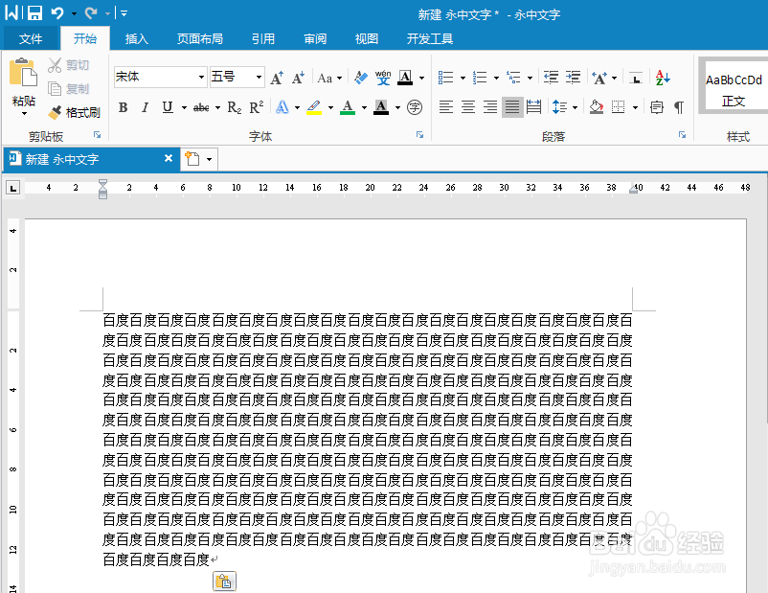Toggle strikethrough (abc) formatting

pyautogui.click(x=201, y=107)
